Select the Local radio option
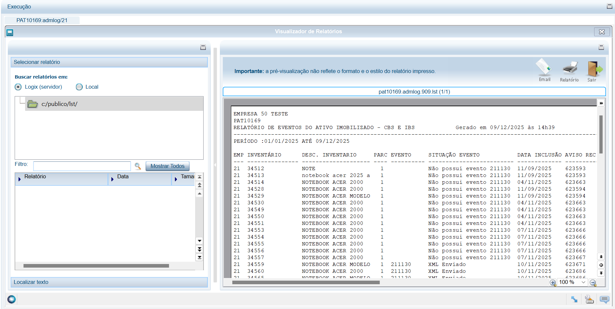 tap(79, 87)
